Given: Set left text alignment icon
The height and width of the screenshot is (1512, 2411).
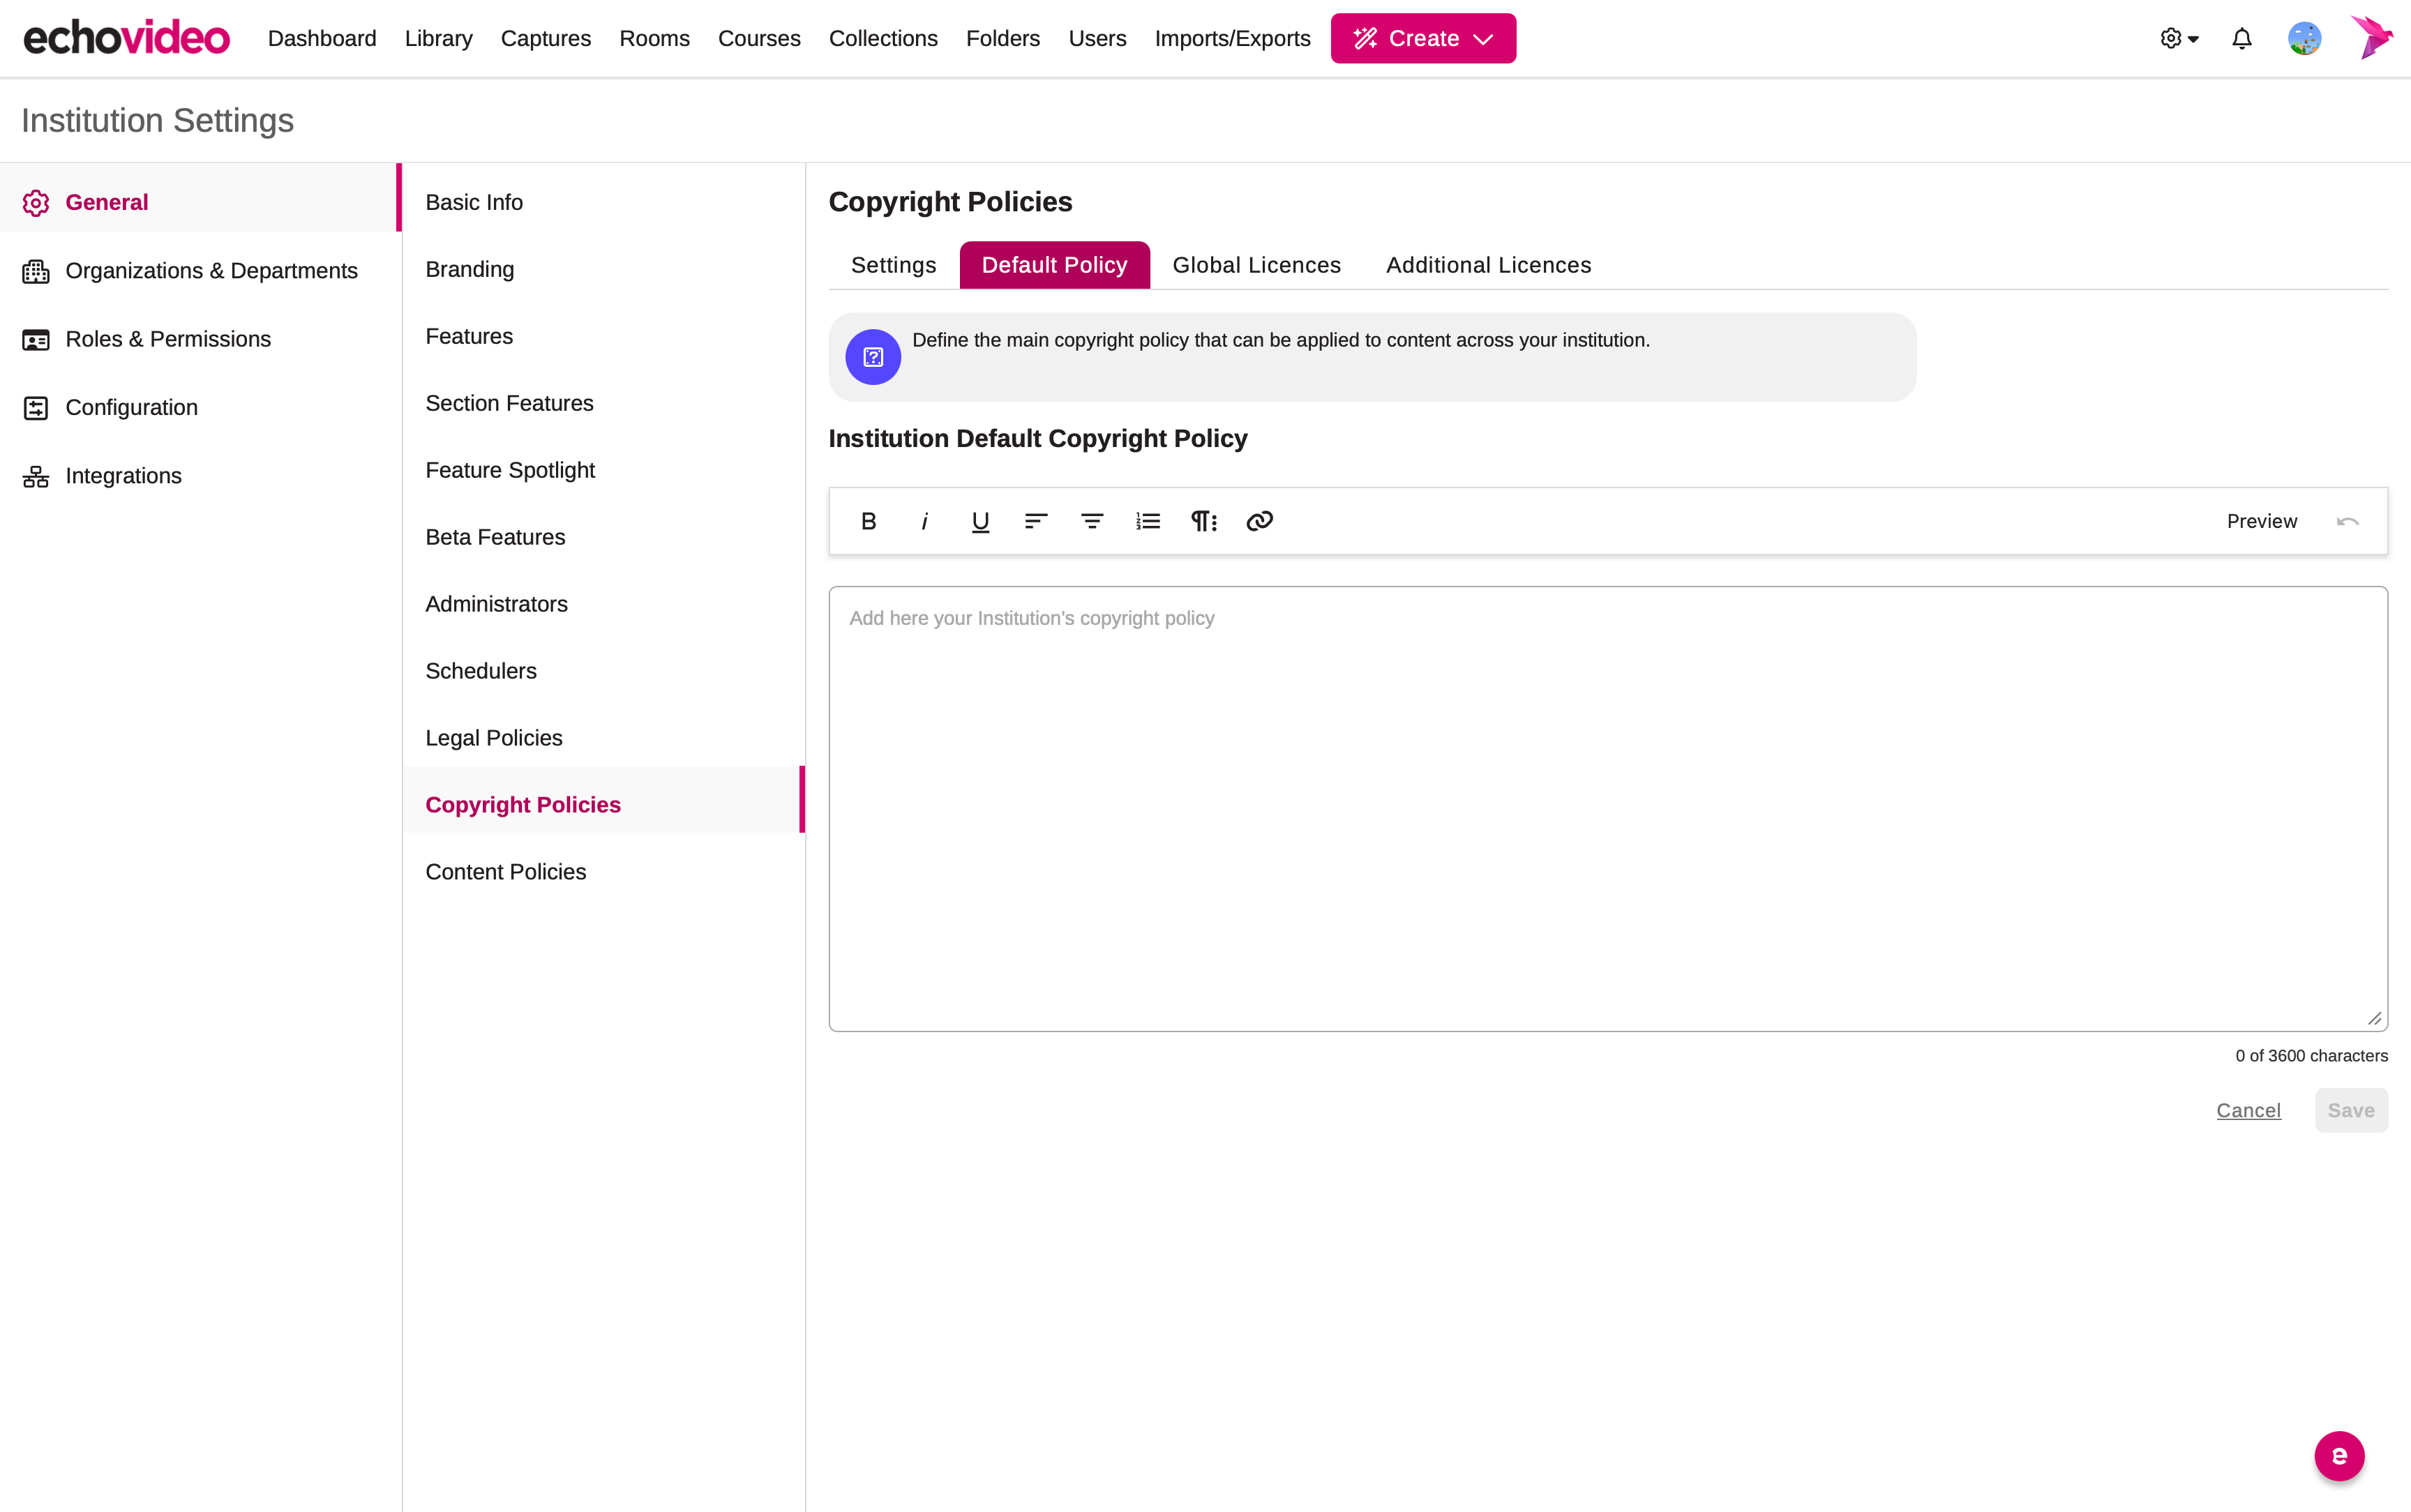Looking at the screenshot, I should pos(1036,521).
